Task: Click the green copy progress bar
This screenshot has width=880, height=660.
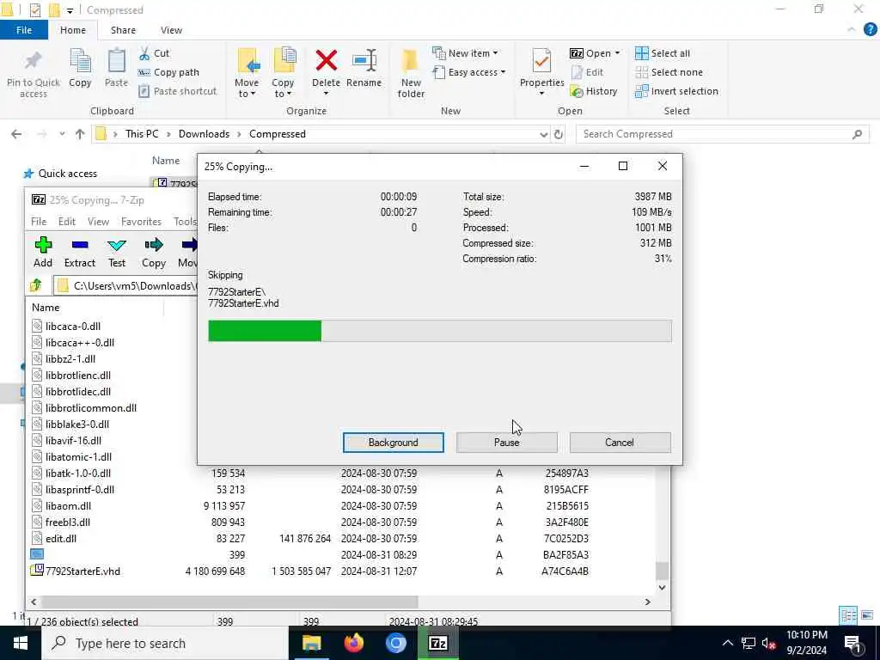Action: pyautogui.click(x=265, y=331)
